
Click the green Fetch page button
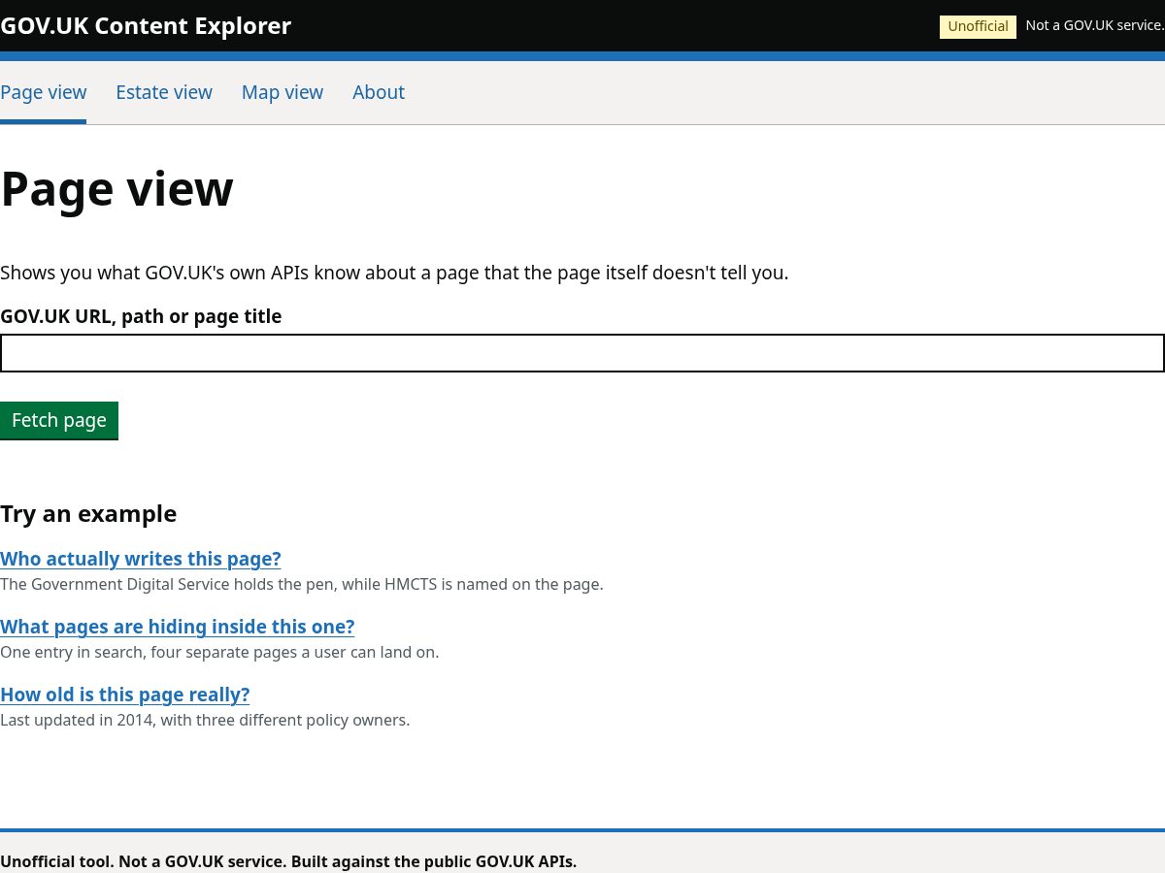click(x=59, y=420)
